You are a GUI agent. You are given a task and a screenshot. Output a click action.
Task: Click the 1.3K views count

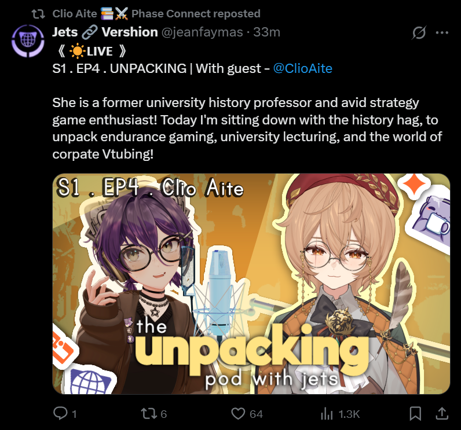[x=349, y=414]
